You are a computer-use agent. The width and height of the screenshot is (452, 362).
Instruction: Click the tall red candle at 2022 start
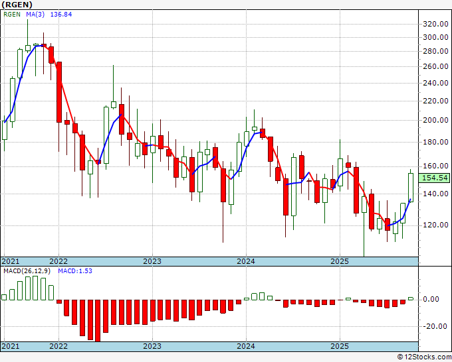click(59, 92)
